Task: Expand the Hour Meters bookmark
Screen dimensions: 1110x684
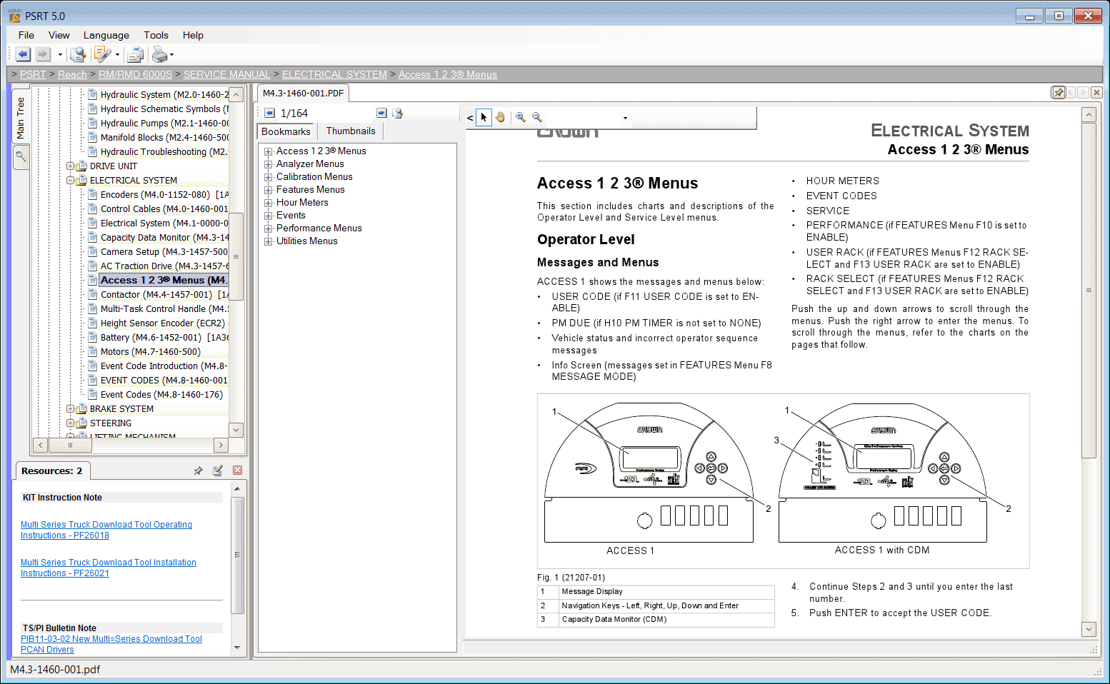Action: click(x=269, y=203)
